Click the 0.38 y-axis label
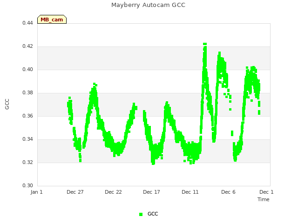Screen dimensions: 298x223 (27, 93)
